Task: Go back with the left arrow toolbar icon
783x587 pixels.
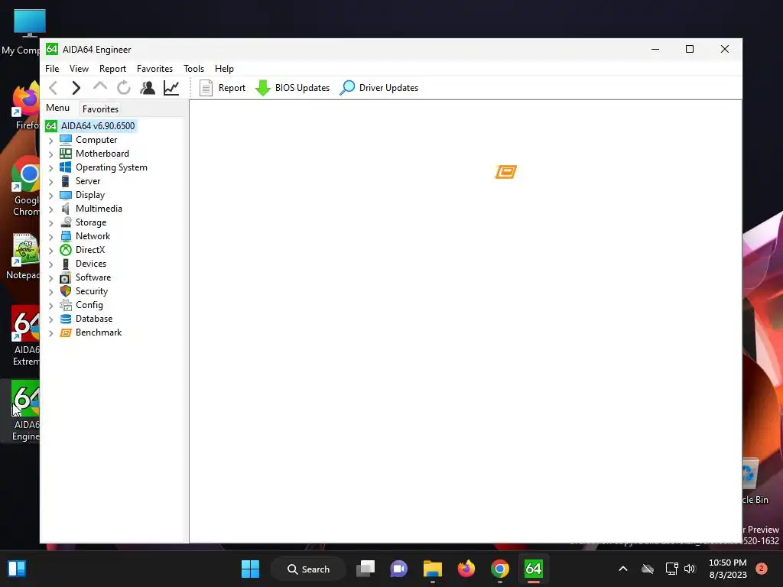Action: 54,88
